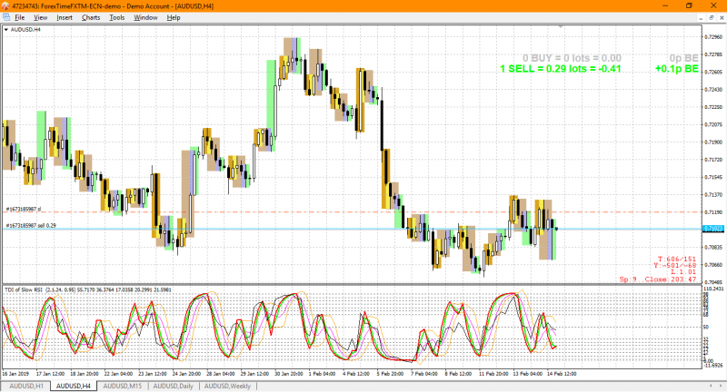Switch to the AUDUSD,Weekly chart tab
This screenshot has width=727, height=392.
pos(227,386)
